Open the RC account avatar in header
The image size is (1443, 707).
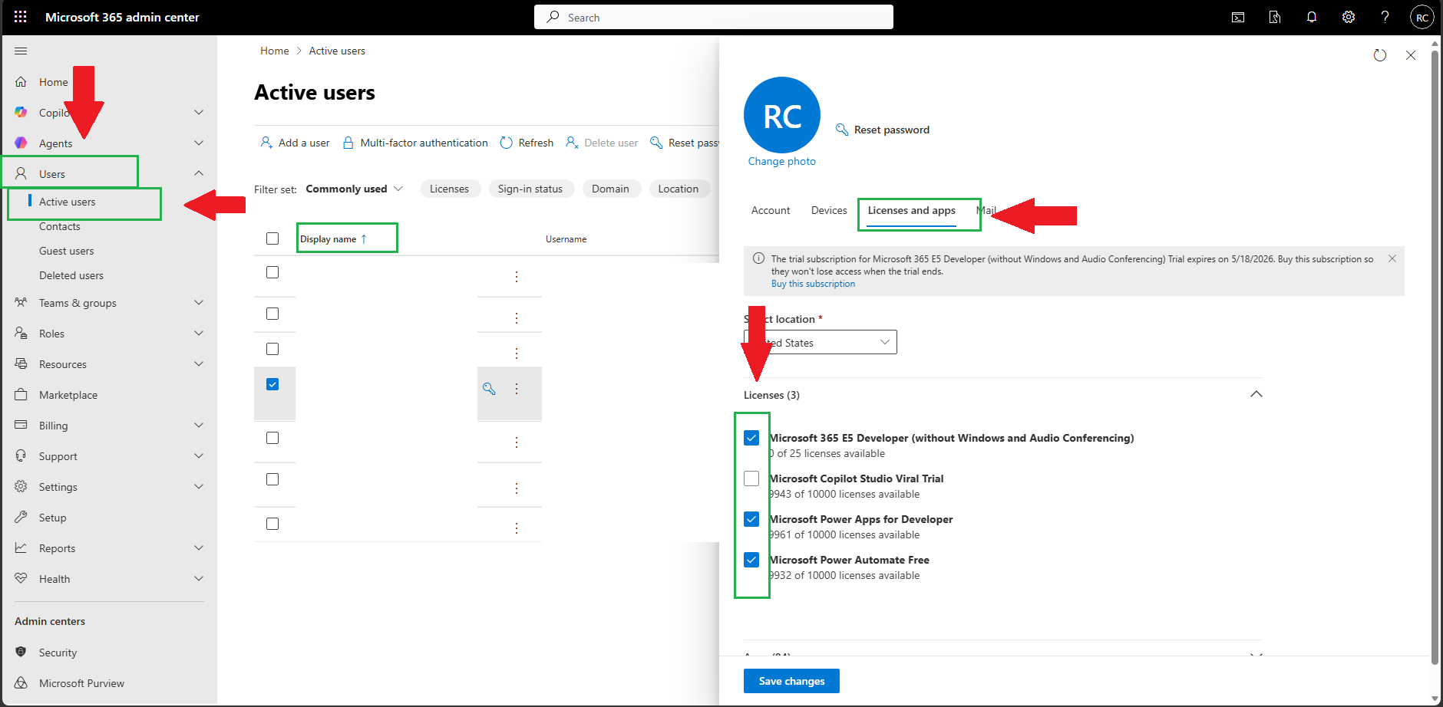(x=1422, y=17)
